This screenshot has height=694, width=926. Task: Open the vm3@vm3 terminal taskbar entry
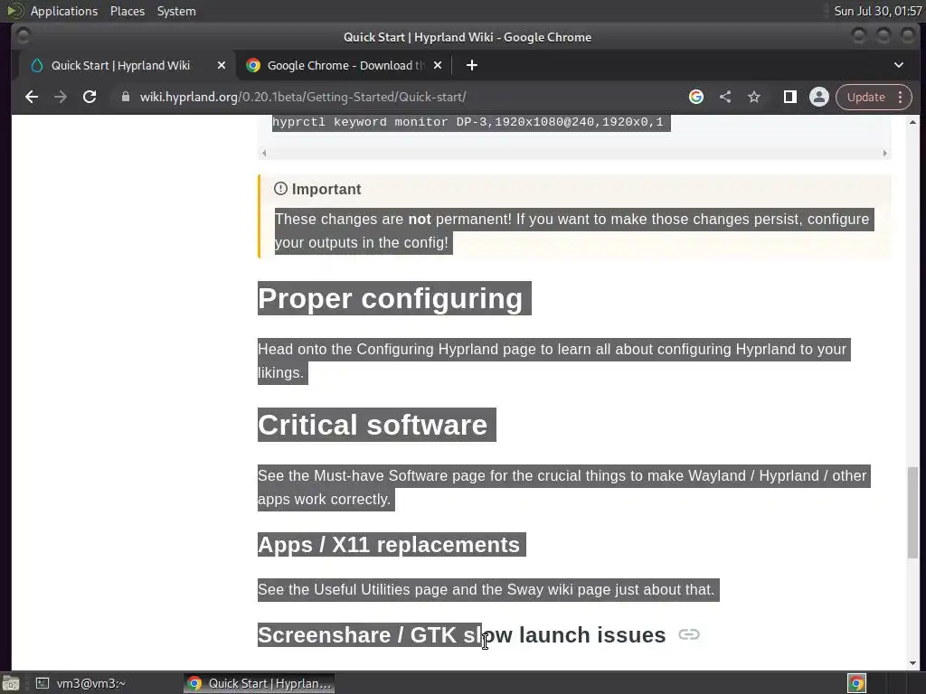(80, 683)
